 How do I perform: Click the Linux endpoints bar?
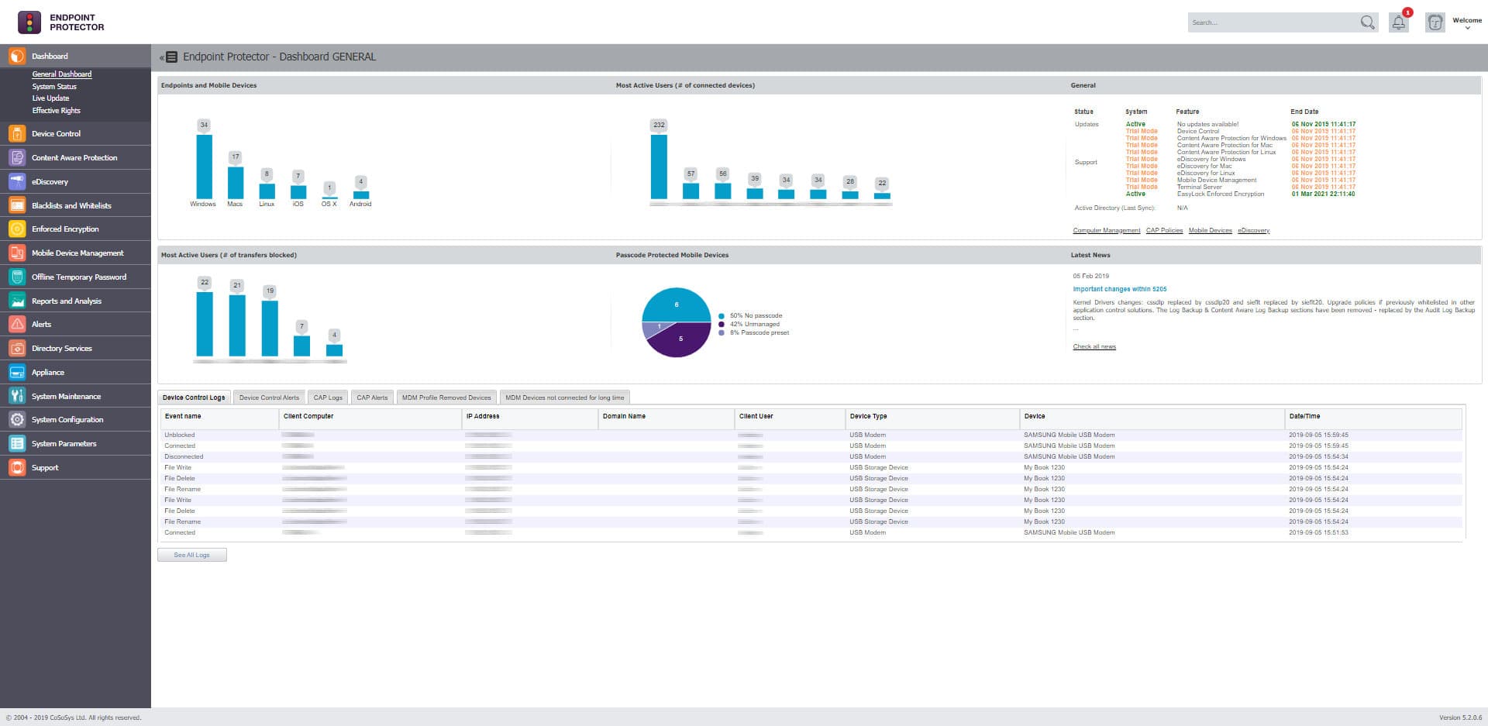pos(267,191)
